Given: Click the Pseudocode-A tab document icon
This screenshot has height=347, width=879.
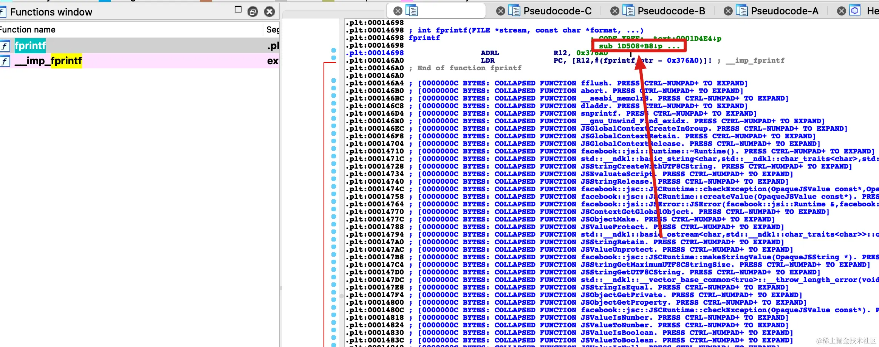Looking at the screenshot, I should pyautogui.click(x=742, y=11).
